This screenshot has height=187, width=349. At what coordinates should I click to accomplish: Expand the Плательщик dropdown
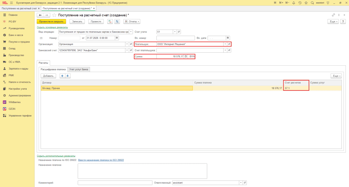pos(225,44)
